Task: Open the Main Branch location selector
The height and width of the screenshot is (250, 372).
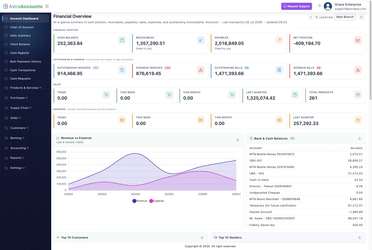Action: coord(345,17)
